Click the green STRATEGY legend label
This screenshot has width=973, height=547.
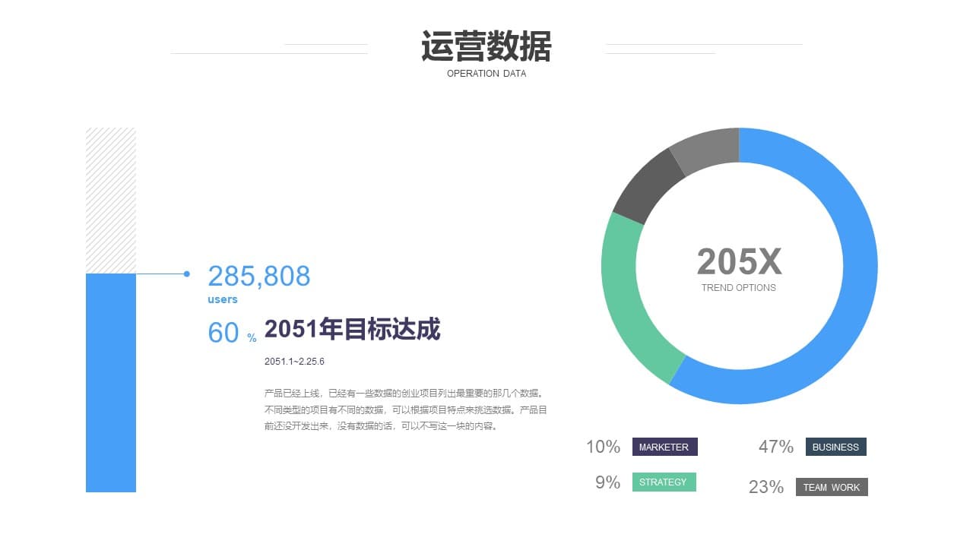[664, 482]
